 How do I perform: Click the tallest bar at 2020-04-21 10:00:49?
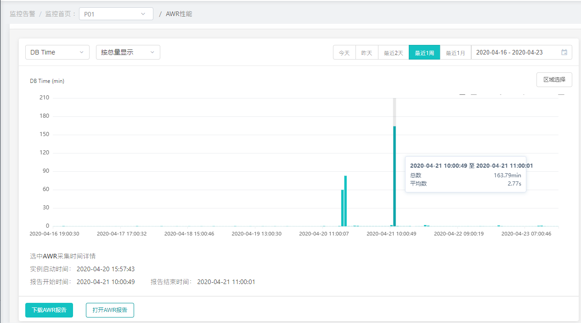[395, 176]
